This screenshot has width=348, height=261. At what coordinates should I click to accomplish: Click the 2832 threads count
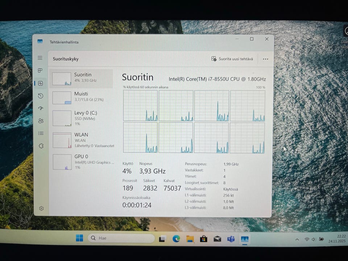[150, 188]
